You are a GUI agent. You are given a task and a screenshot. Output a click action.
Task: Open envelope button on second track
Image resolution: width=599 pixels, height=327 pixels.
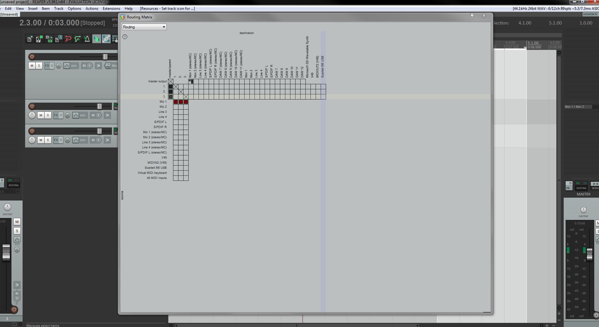[x=76, y=115]
